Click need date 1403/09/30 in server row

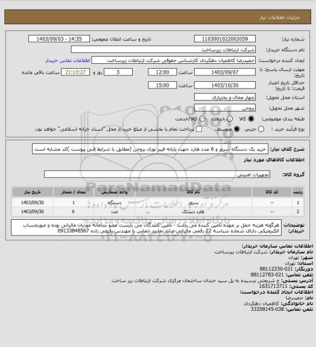[33, 202]
